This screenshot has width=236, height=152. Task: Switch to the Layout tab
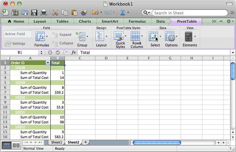(40, 21)
